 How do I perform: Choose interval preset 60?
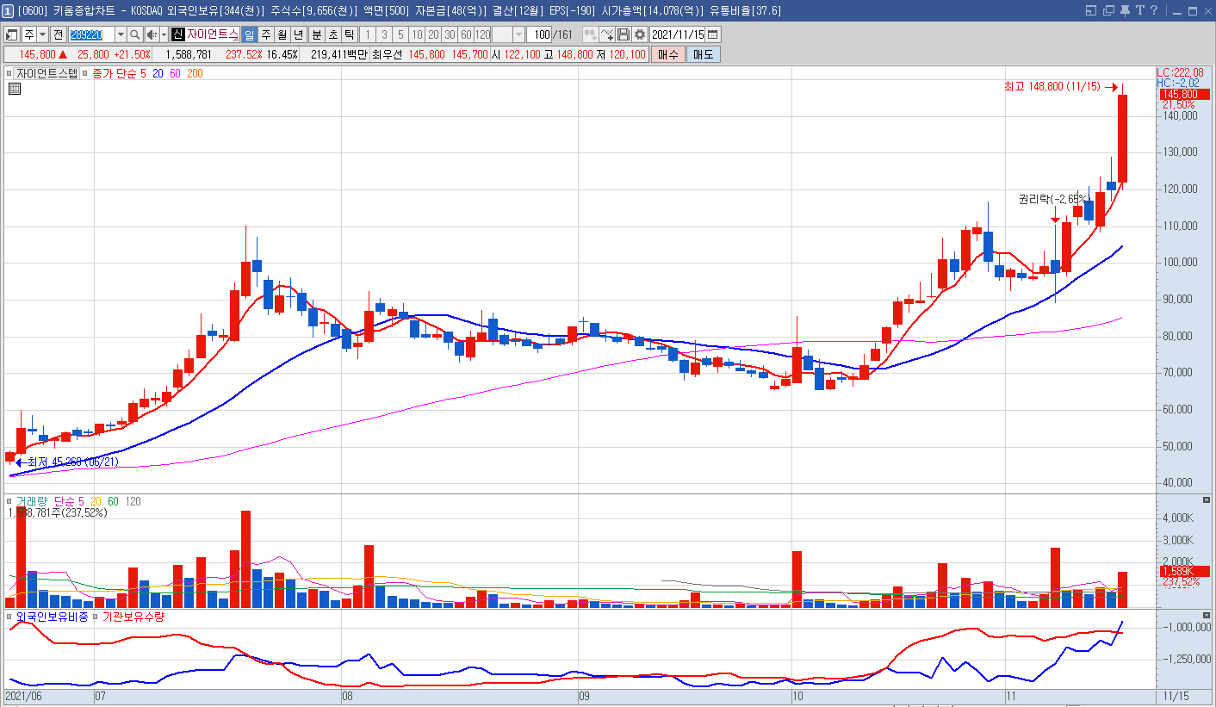coord(466,34)
